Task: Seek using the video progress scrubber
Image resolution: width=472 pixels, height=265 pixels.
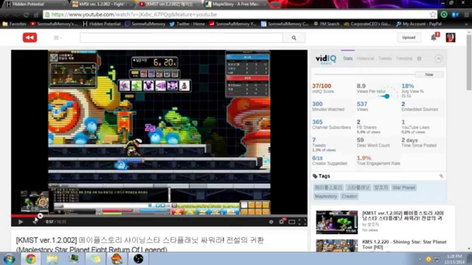Action: click(40, 216)
